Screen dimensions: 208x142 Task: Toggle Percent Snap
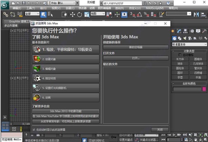(146, 14)
